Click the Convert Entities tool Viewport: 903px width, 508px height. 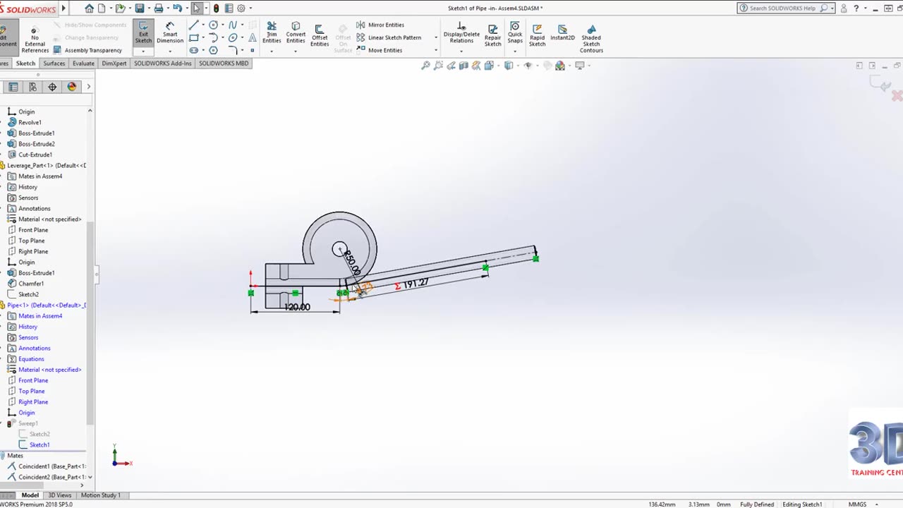coord(296,32)
